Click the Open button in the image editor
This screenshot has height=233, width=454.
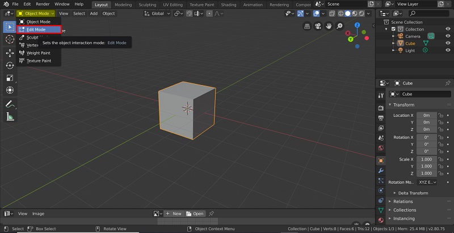[x=195, y=214]
